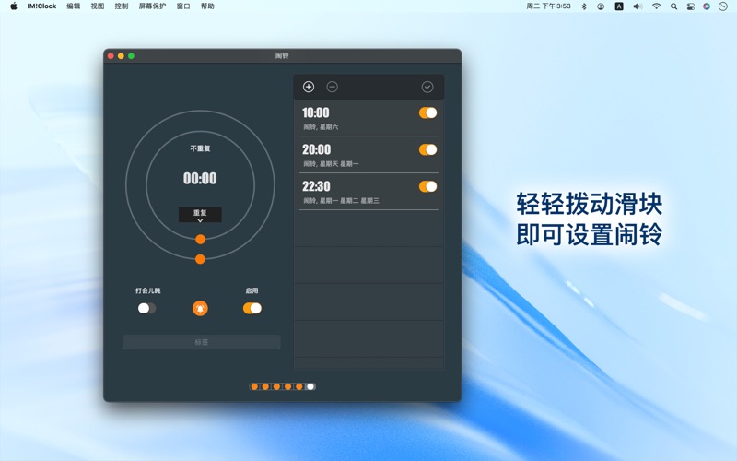Click '闹铃, 星期天 星期一' subtitle text
The width and height of the screenshot is (737, 461).
(331, 164)
